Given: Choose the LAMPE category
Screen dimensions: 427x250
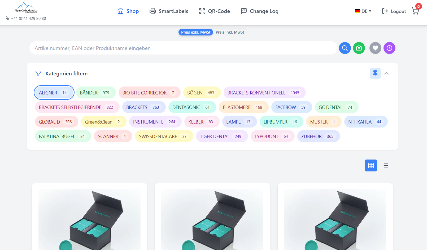Looking at the screenshot, I should pos(239,122).
